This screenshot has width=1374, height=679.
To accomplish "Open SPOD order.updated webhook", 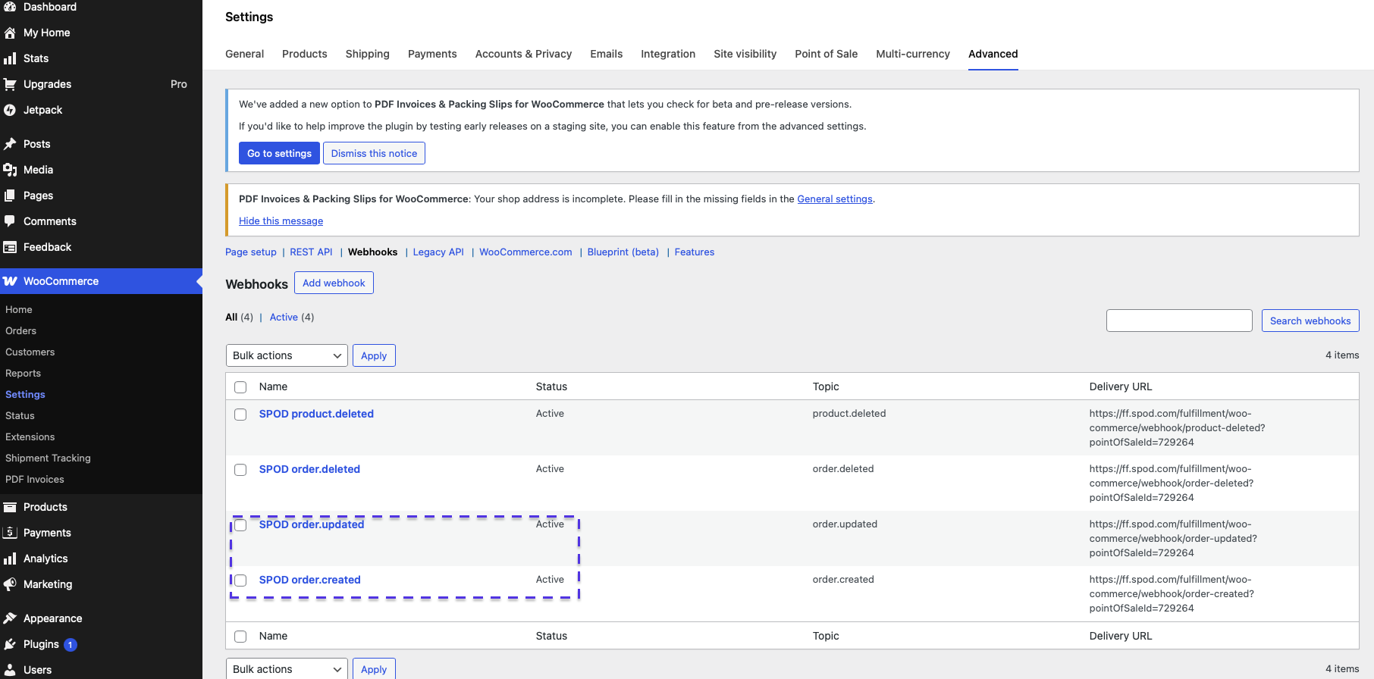I will 312,524.
